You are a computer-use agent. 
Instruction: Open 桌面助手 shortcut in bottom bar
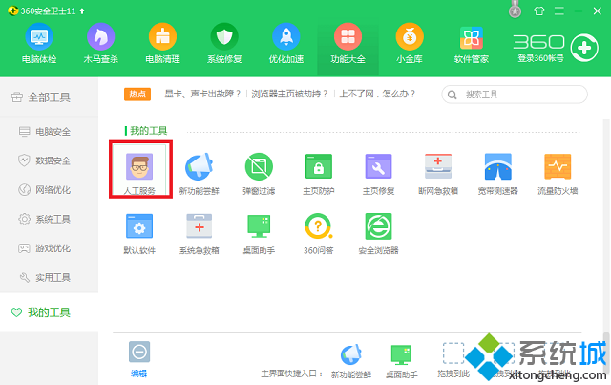[401, 362]
